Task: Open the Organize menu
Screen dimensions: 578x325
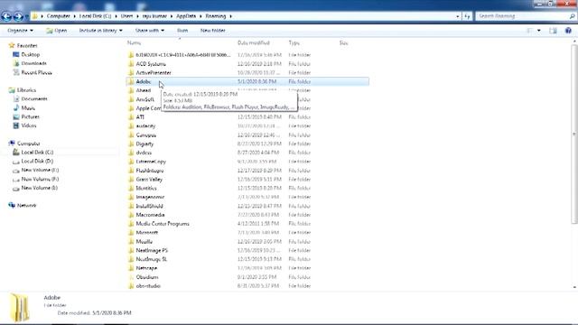Action: tap(20, 30)
